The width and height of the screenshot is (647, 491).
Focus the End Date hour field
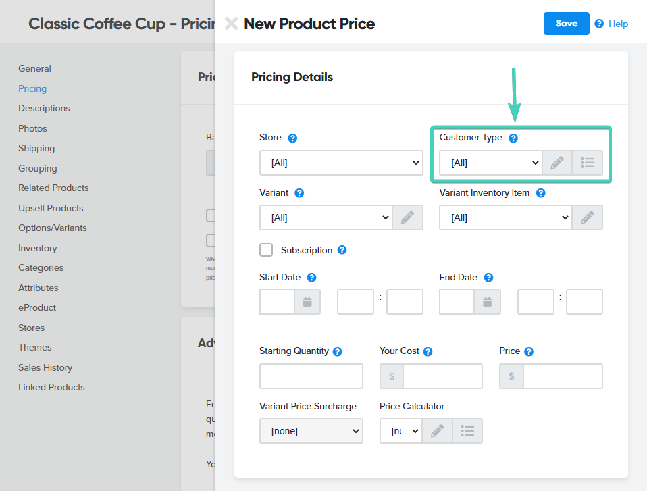(x=536, y=302)
